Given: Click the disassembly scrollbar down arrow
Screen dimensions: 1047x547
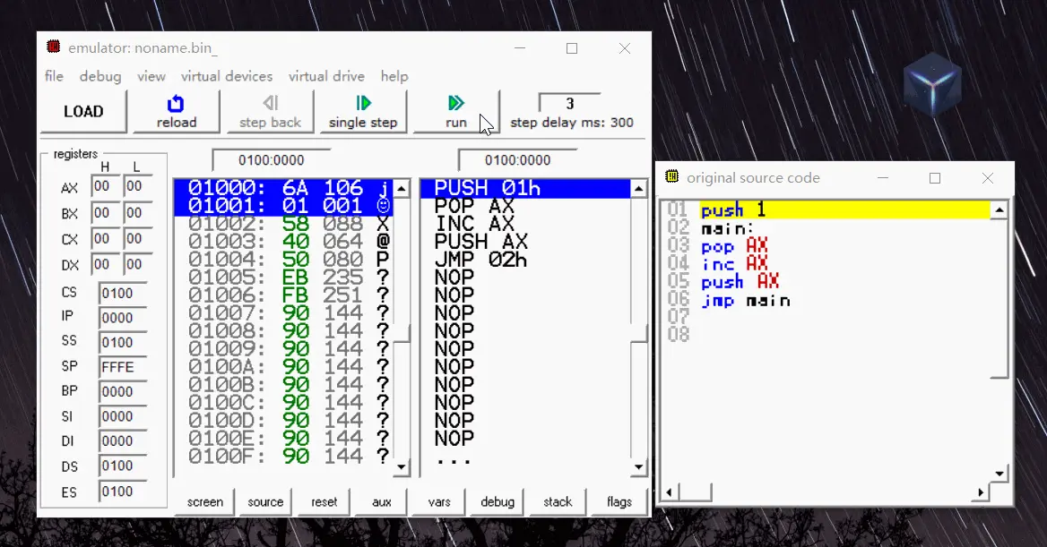Looking at the screenshot, I should pos(402,467).
